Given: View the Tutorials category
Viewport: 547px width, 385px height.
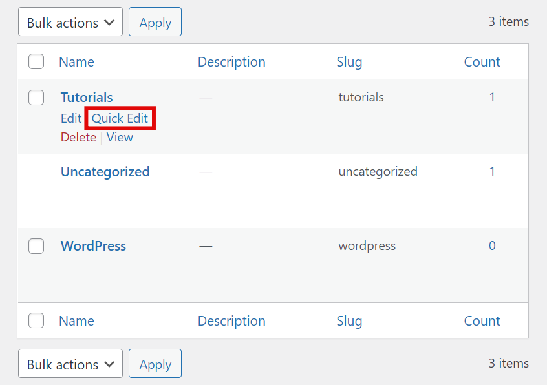Looking at the screenshot, I should [120, 137].
